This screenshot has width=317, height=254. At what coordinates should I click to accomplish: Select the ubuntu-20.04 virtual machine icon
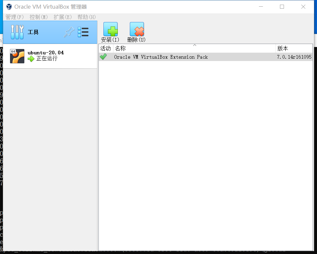[x=17, y=56]
